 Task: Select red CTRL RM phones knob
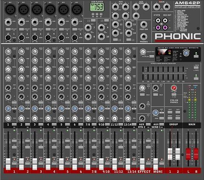tap(174, 88)
